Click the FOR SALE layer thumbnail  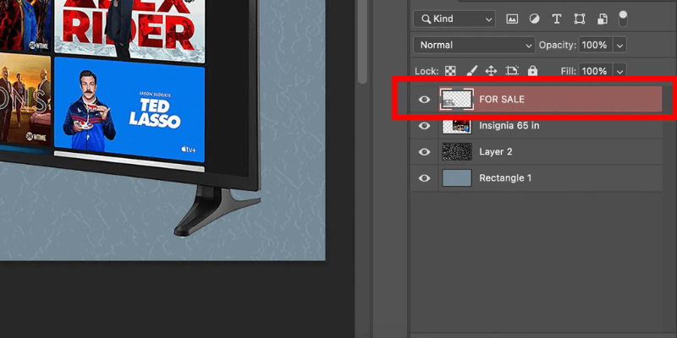[x=456, y=100]
